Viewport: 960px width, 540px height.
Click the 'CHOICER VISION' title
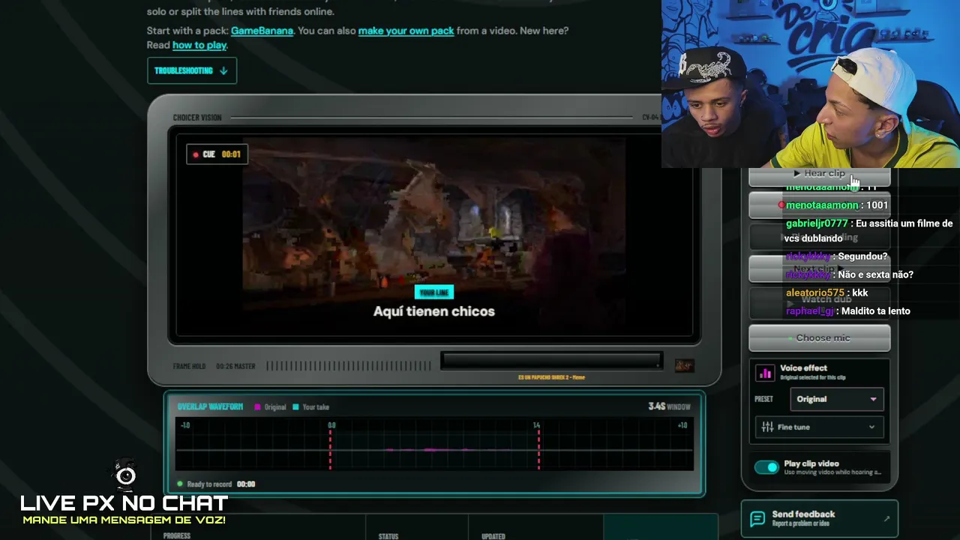197,118
